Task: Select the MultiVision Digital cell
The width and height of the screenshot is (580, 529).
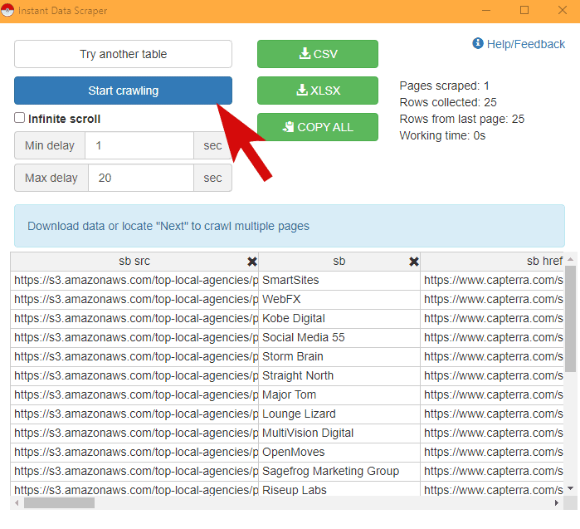Action: [x=339, y=433]
